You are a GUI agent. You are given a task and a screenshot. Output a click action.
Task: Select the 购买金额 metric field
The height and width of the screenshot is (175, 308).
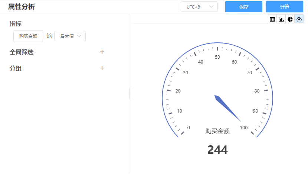[x=28, y=36]
